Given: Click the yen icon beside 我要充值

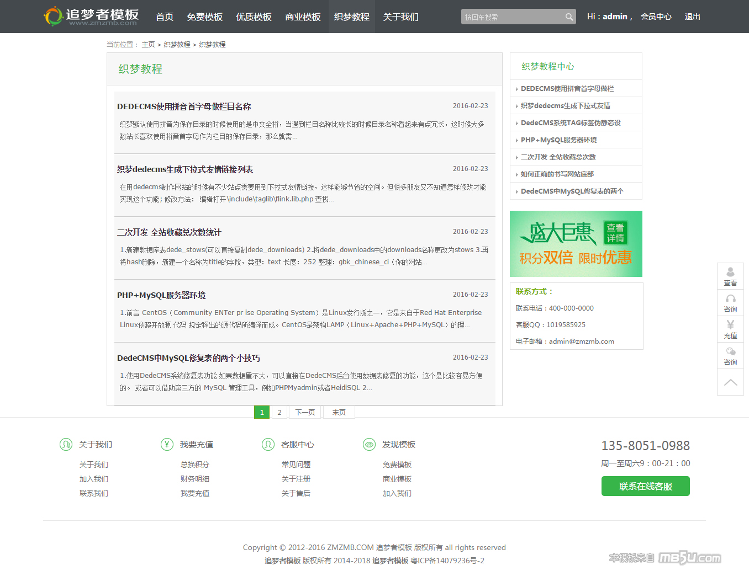Looking at the screenshot, I should click(x=167, y=444).
